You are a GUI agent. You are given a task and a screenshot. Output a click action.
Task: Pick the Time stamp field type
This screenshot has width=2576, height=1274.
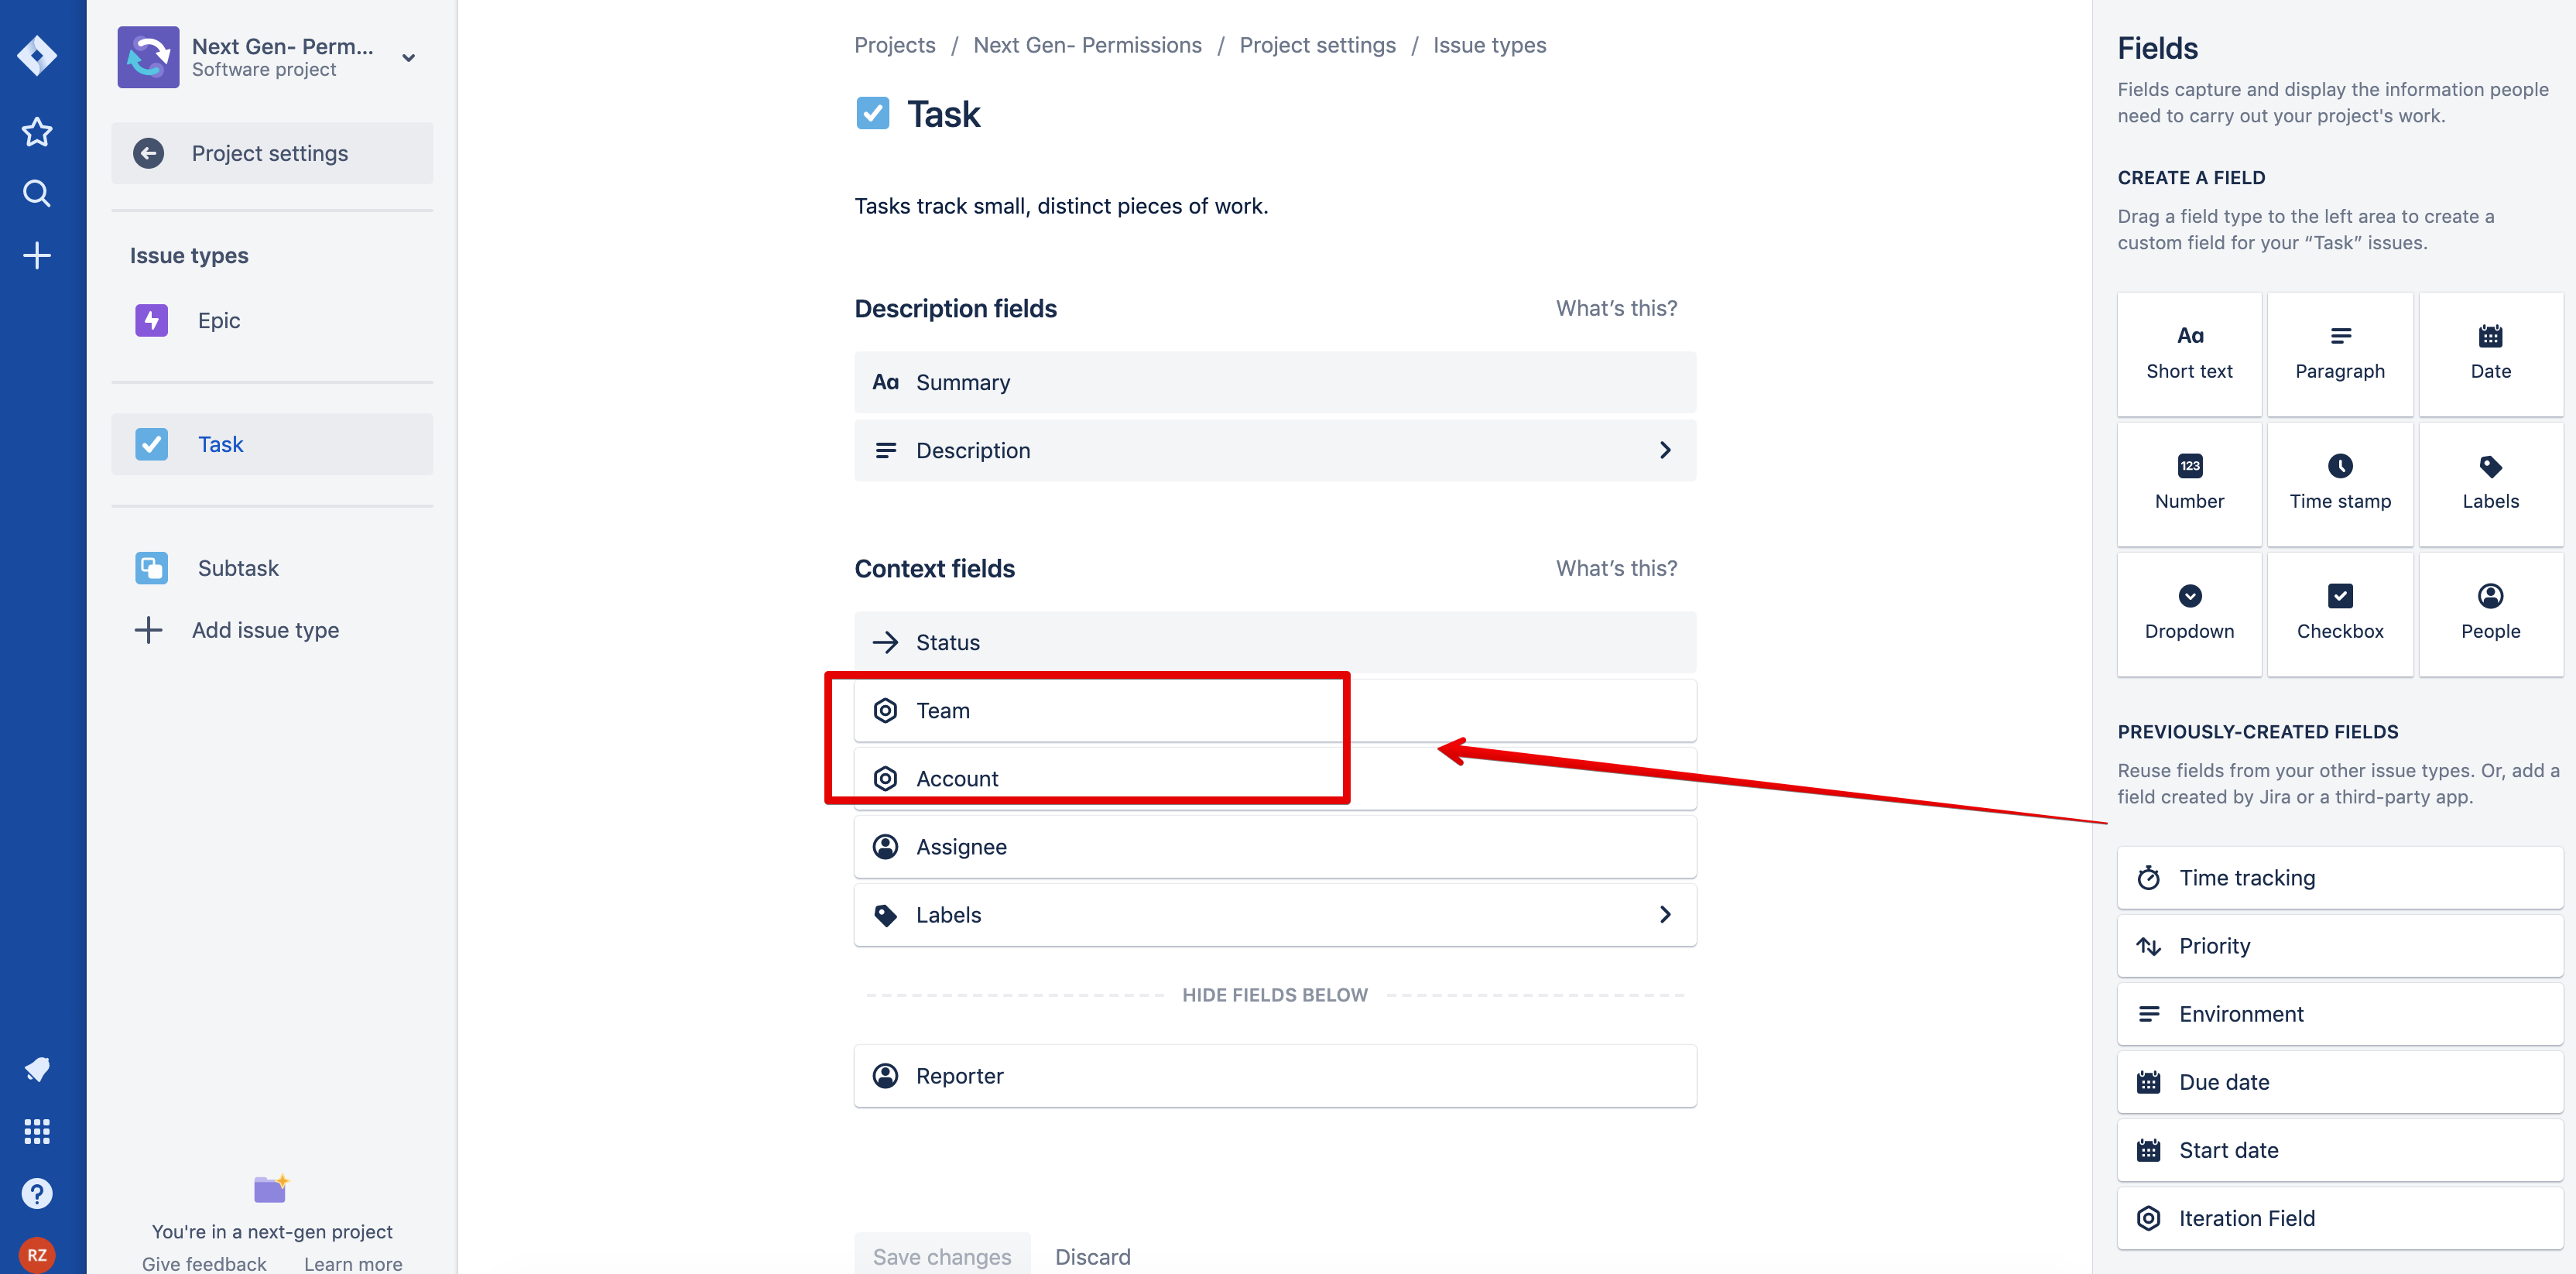point(2340,483)
